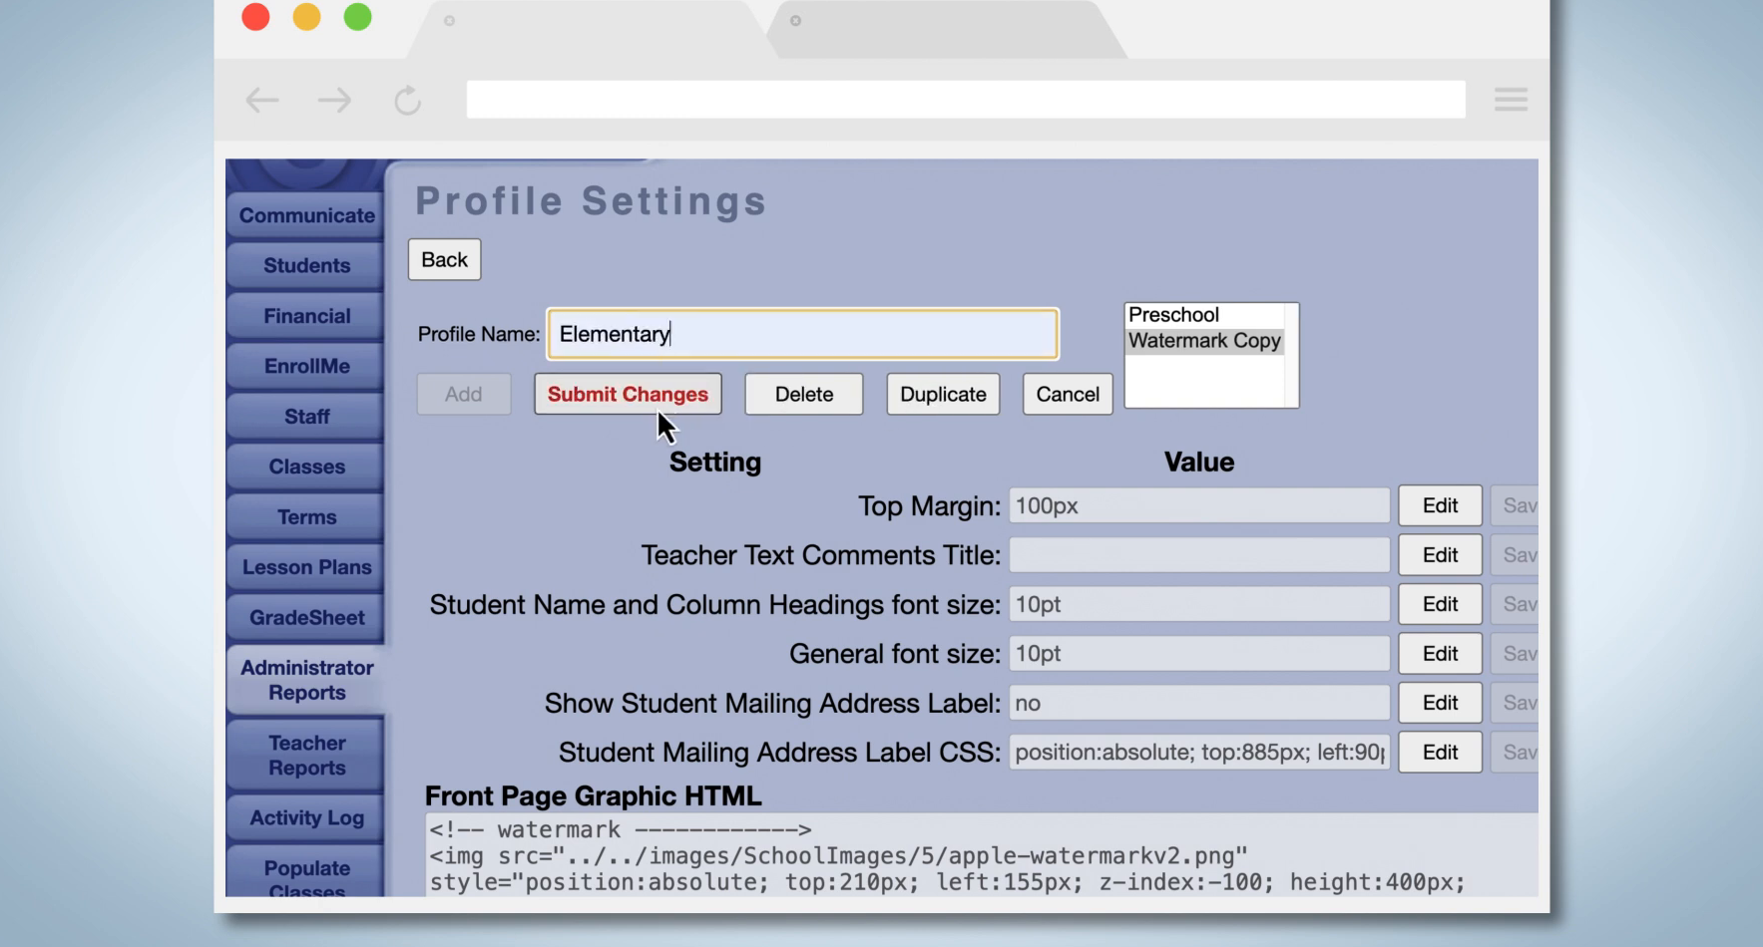Click the Teacher Text Comments Title field
Image resolution: width=1763 pixels, height=947 pixels.
tap(1199, 555)
